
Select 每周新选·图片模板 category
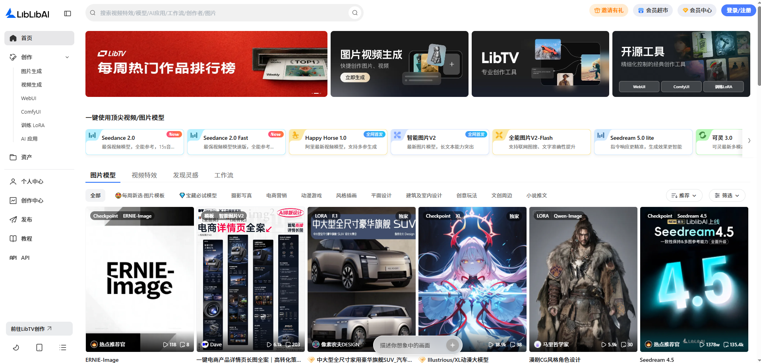(140, 195)
